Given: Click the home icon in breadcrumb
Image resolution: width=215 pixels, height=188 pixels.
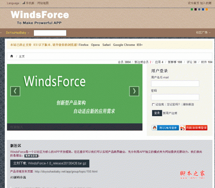Looking at the screenshot, I should coord(12,56).
